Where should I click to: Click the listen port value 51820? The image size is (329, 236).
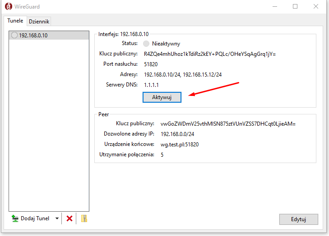point(151,64)
